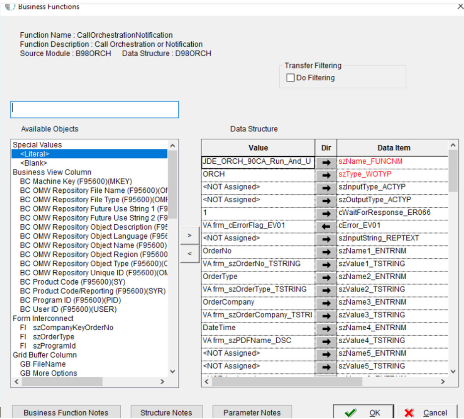Click the < button to remove a mapping
This screenshot has height=419, width=464.
(x=189, y=254)
